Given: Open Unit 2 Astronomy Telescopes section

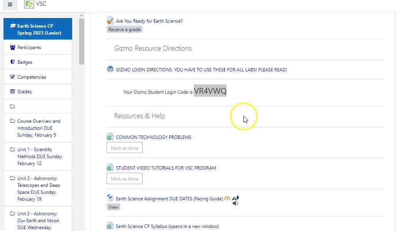Looking at the screenshot, I should click(38, 188).
